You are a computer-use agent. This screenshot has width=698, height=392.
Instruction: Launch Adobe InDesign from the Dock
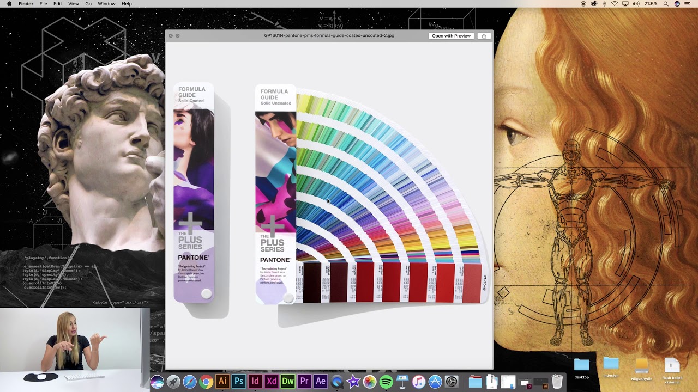[x=255, y=382]
